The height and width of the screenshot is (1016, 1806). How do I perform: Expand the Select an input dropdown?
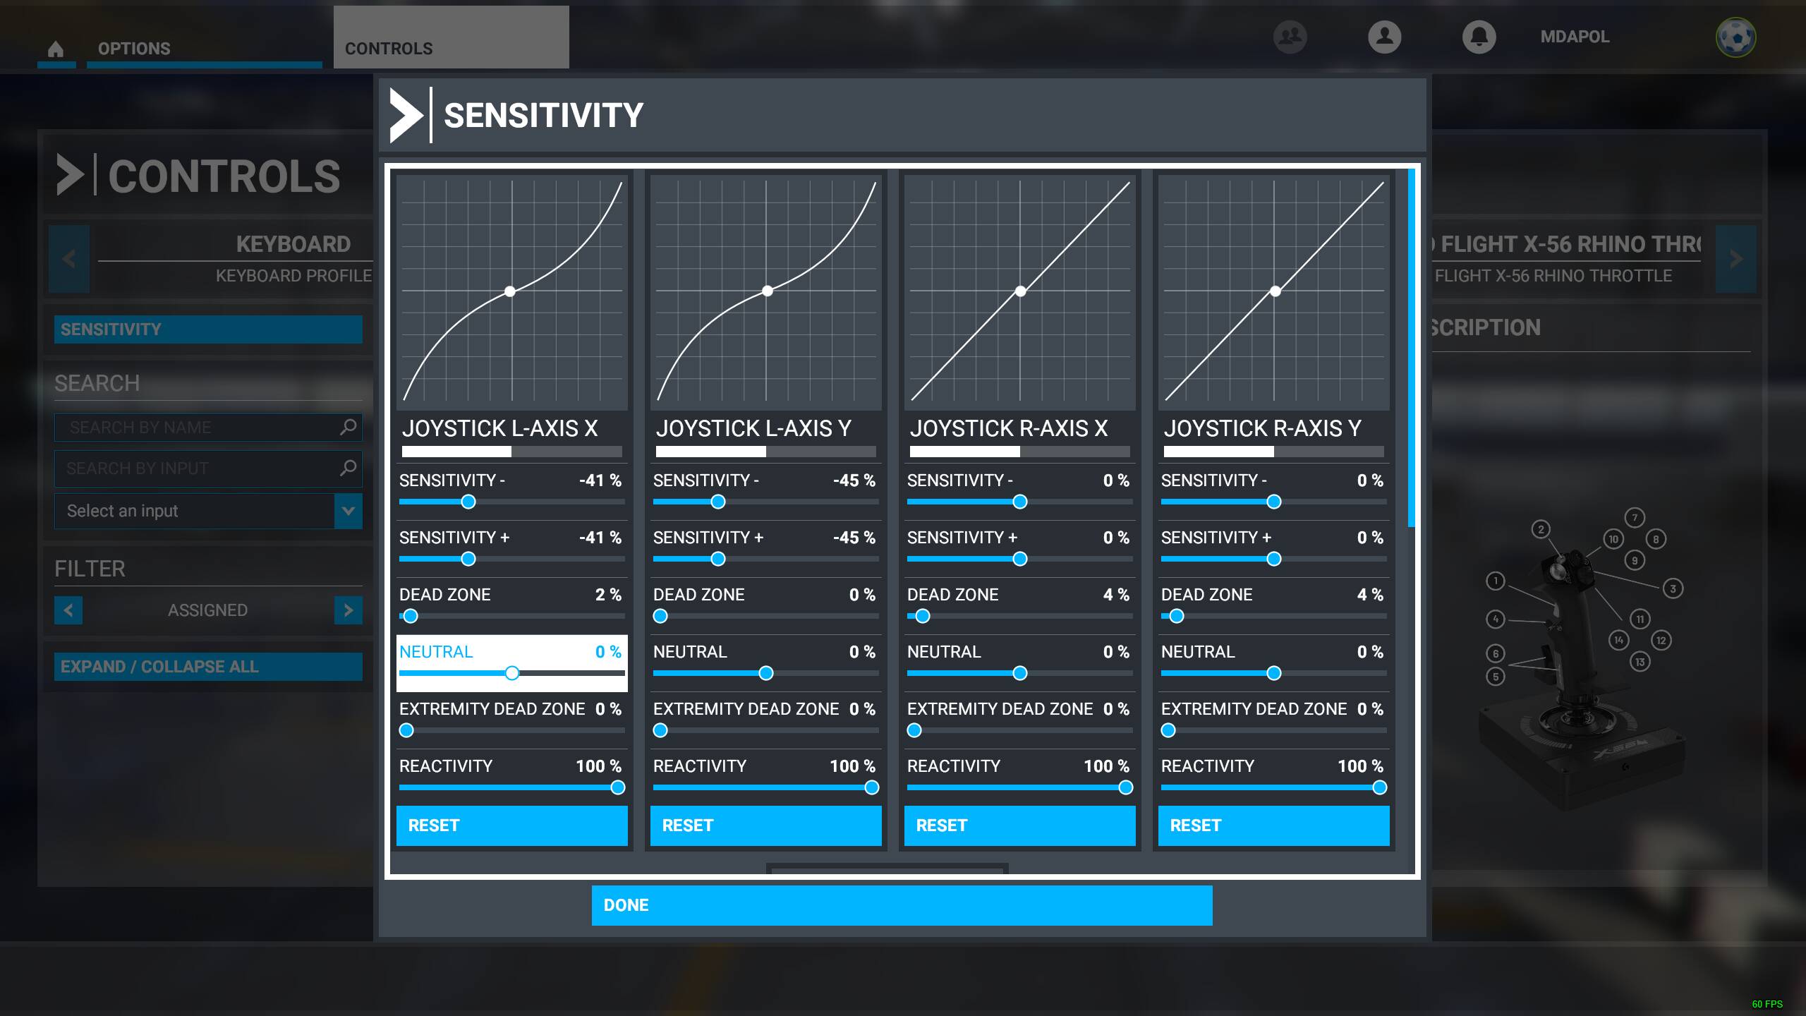348,511
